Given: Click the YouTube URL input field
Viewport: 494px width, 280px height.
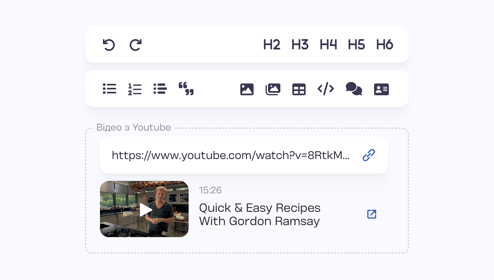Looking at the screenshot, I should (x=231, y=155).
